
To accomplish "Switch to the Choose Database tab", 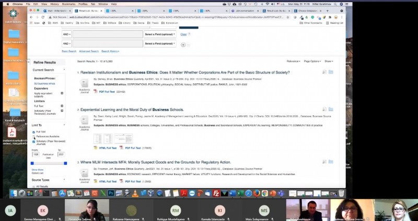I will pyautogui.click(x=307, y=10).
